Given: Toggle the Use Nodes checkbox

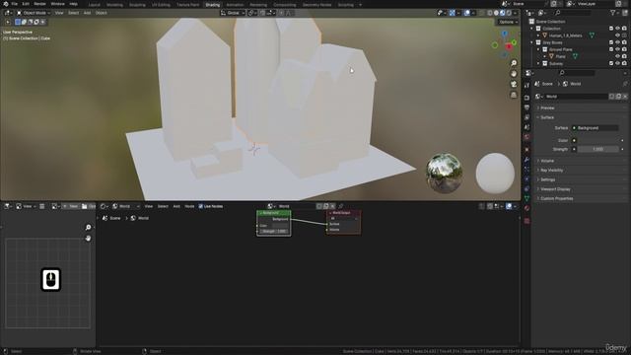Looking at the screenshot, I should click(x=200, y=206).
